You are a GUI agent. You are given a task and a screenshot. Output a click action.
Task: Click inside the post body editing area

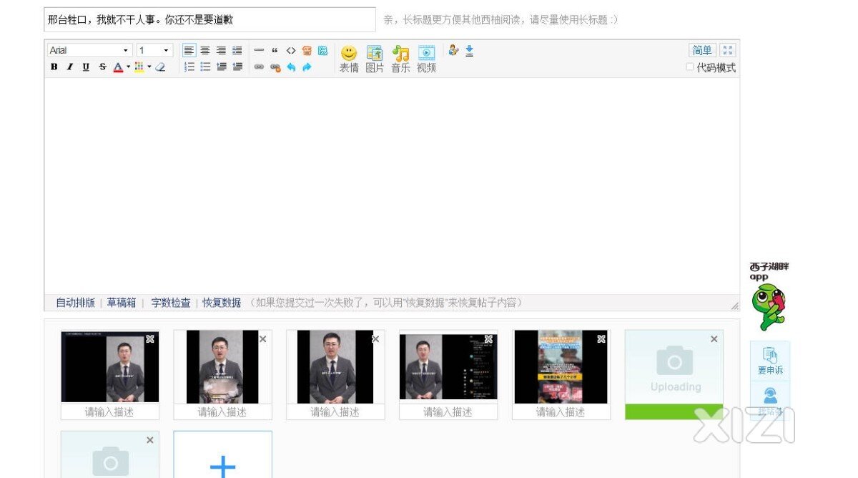click(392, 185)
